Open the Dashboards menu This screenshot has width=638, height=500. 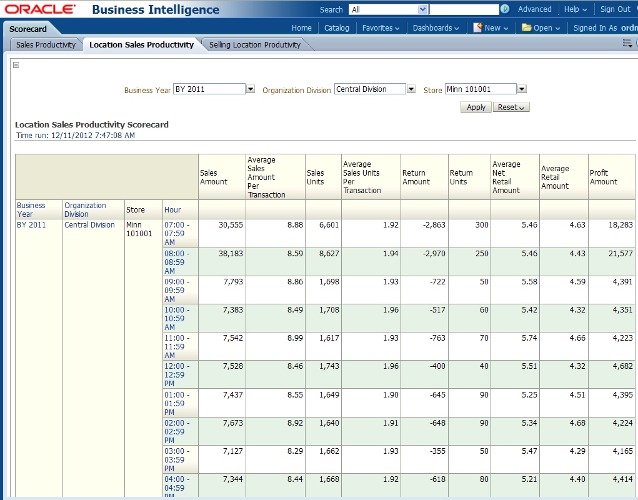[x=436, y=28]
